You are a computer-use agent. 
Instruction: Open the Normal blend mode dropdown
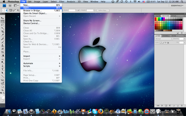tap(164, 39)
